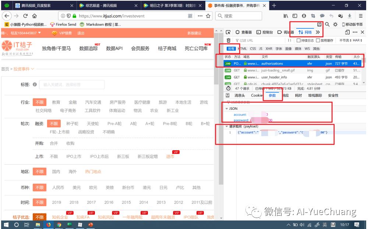Open the downloads arrow icon
The width and height of the screenshot is (368, 229).
[350, 16]
